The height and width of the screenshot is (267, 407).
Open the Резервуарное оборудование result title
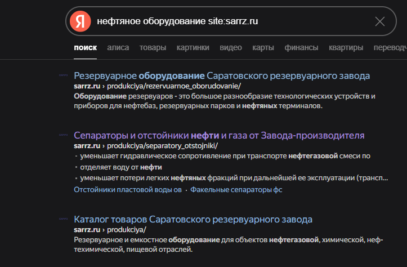pos(222,75)
